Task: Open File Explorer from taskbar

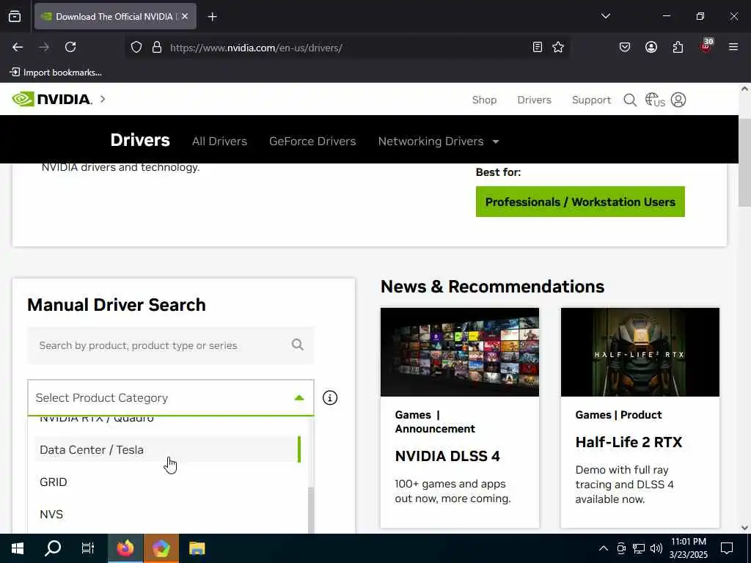Action: [x=197, y=548]
